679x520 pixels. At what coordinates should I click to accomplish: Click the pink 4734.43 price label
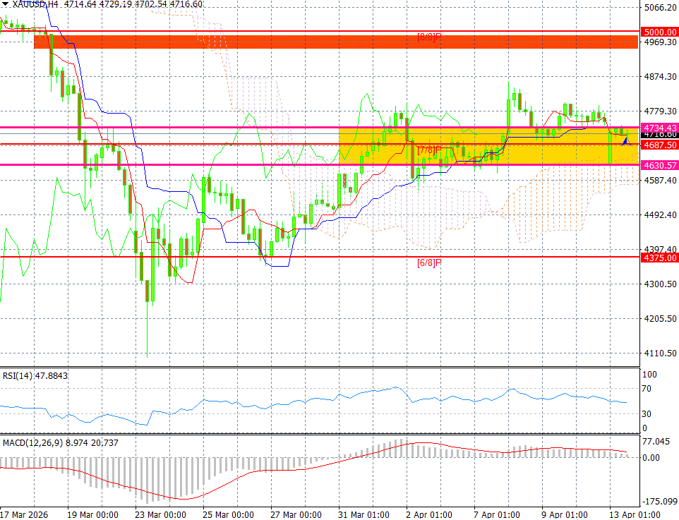pos(660,128)
